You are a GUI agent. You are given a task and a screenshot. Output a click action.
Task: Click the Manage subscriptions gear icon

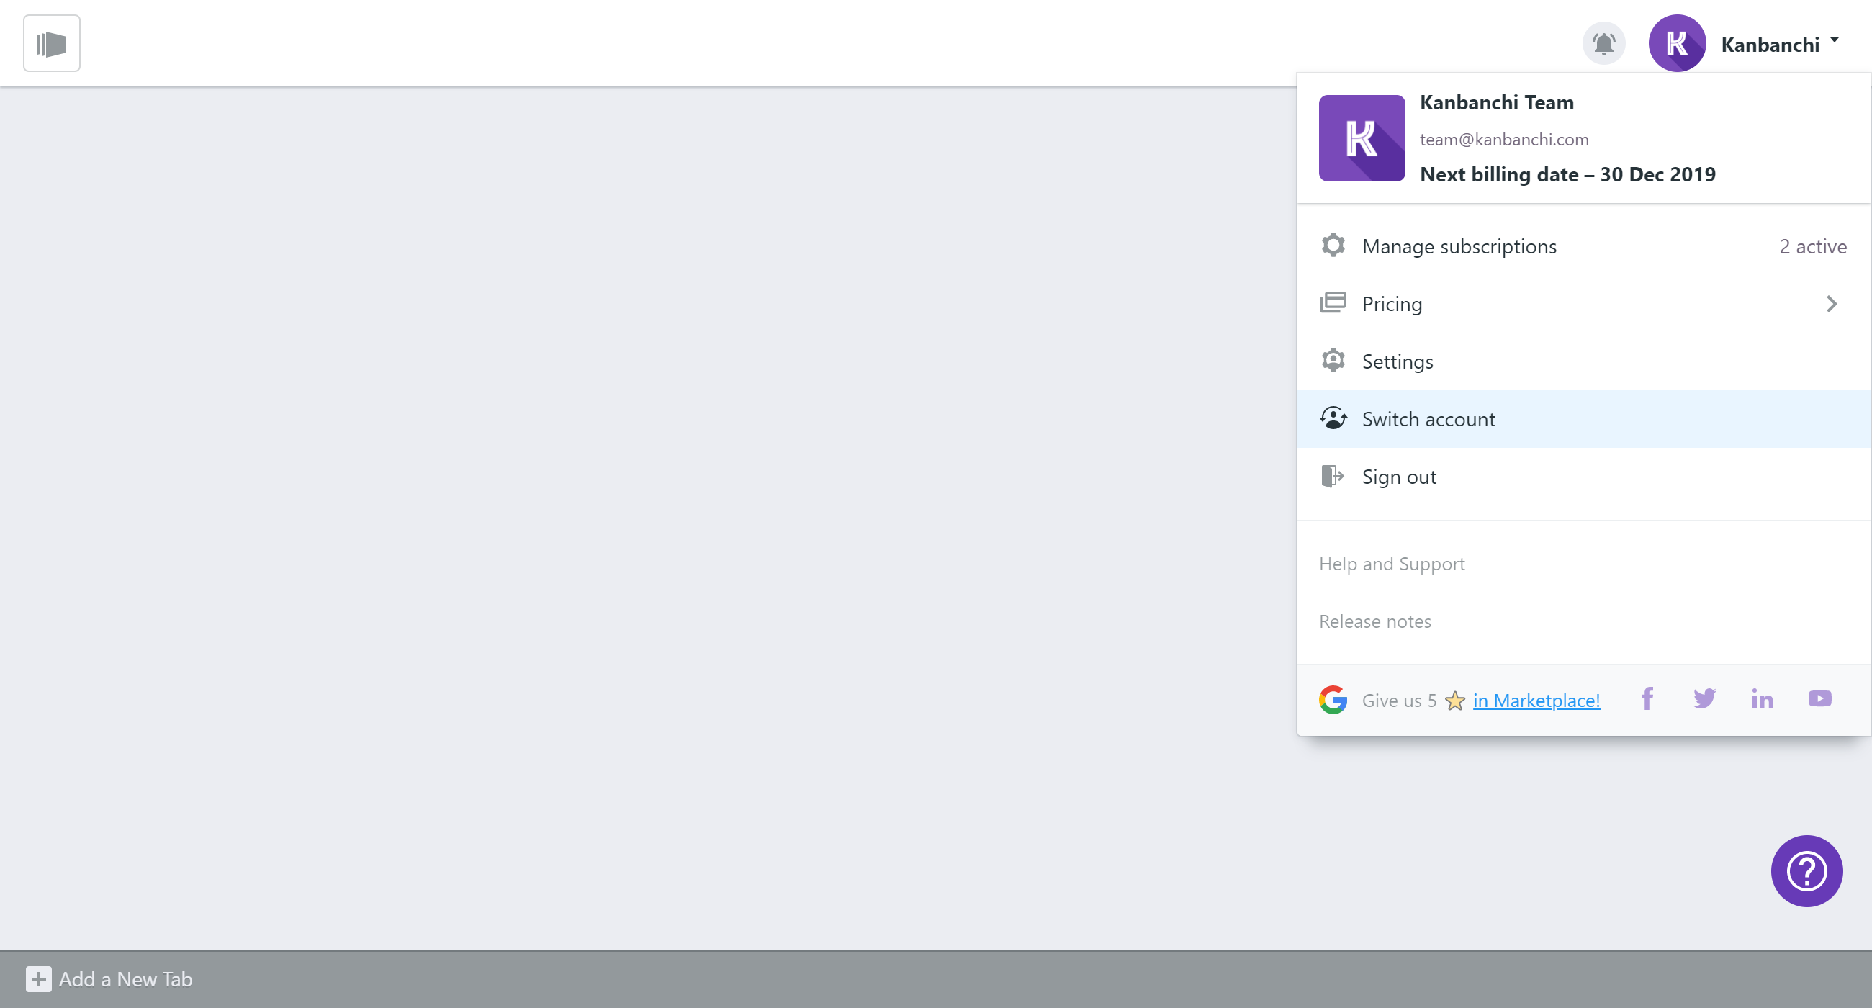(x=1333, y=246)
